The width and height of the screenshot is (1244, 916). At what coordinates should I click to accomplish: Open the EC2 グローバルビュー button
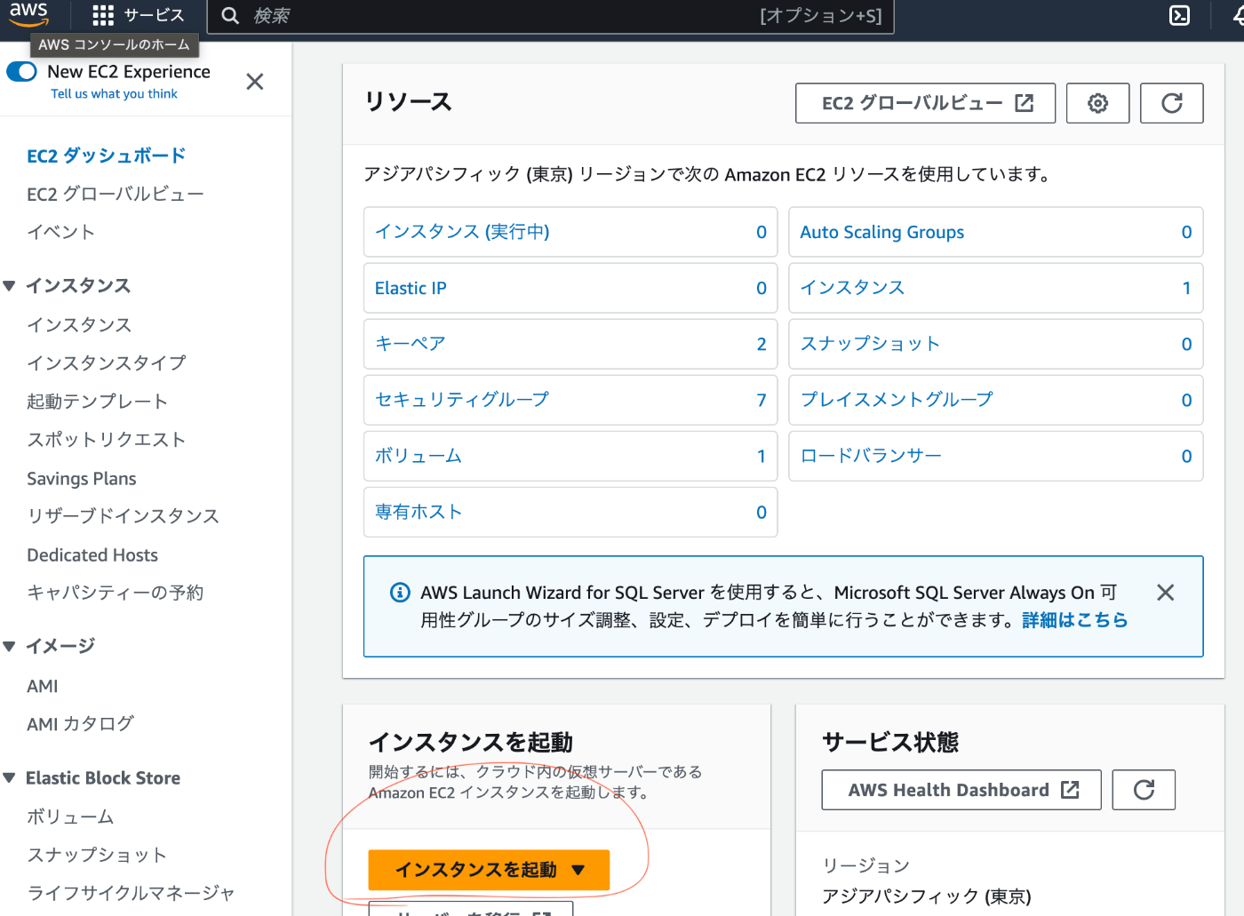pos(926,103)
